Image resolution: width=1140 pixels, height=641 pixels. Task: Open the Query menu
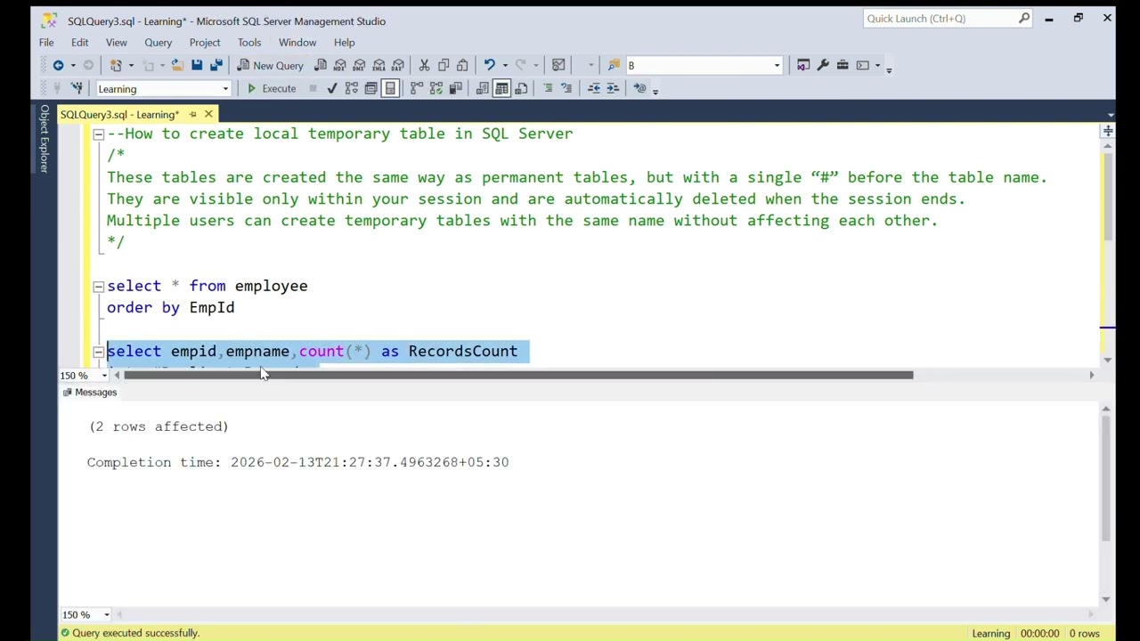(158, 42)
